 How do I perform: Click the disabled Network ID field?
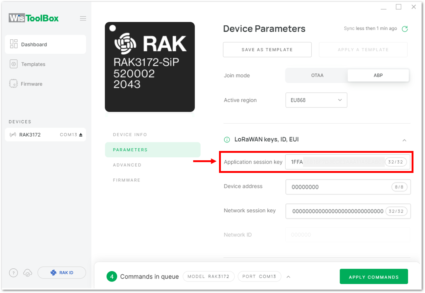(x=348, y=235)
